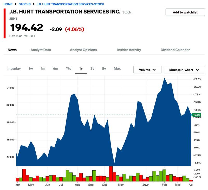Switch chart to 3y range

click(92, 69)
